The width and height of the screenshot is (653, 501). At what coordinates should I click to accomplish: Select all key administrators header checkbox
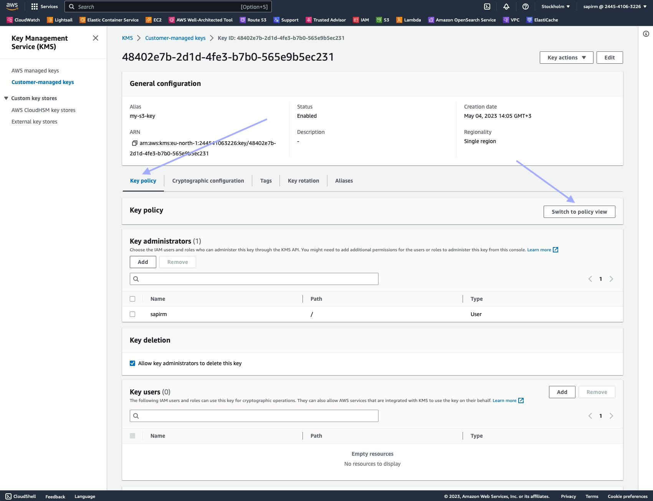coord(132,299)
